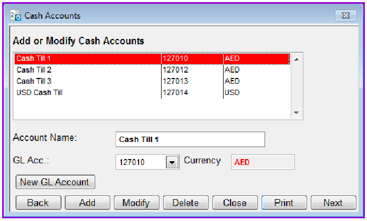Select the Cash Till 1 row
367x221 pixels.
152,59
